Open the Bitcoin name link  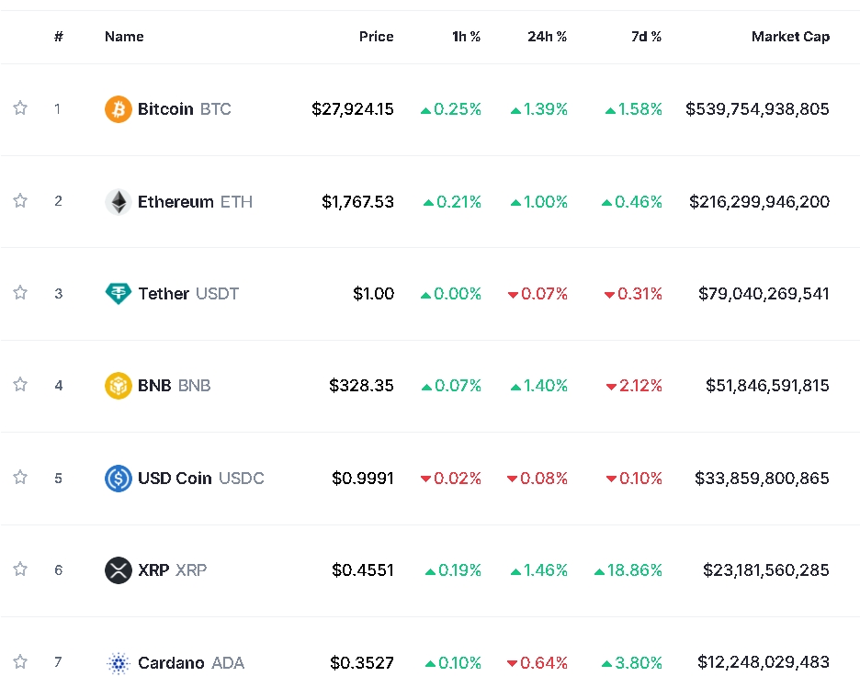pyautogui.click(x=165, y=109)
